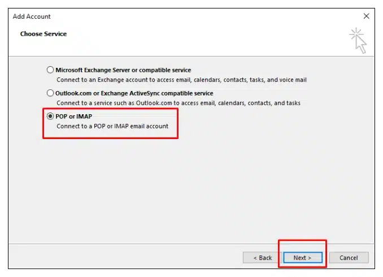Click the separator line above the wizard buttons

pyautogui.click(x=191, y=244)
